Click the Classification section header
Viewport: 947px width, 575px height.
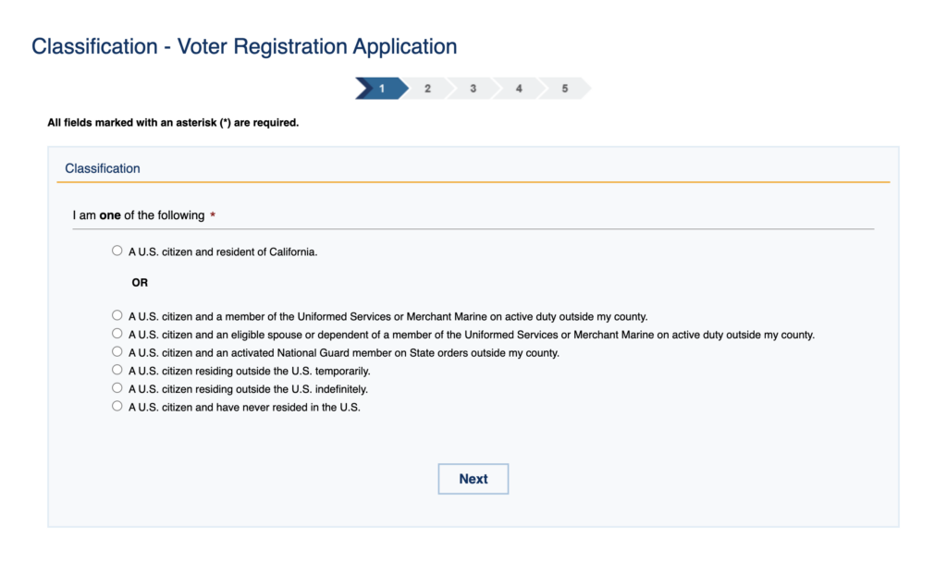coord(103,168)
